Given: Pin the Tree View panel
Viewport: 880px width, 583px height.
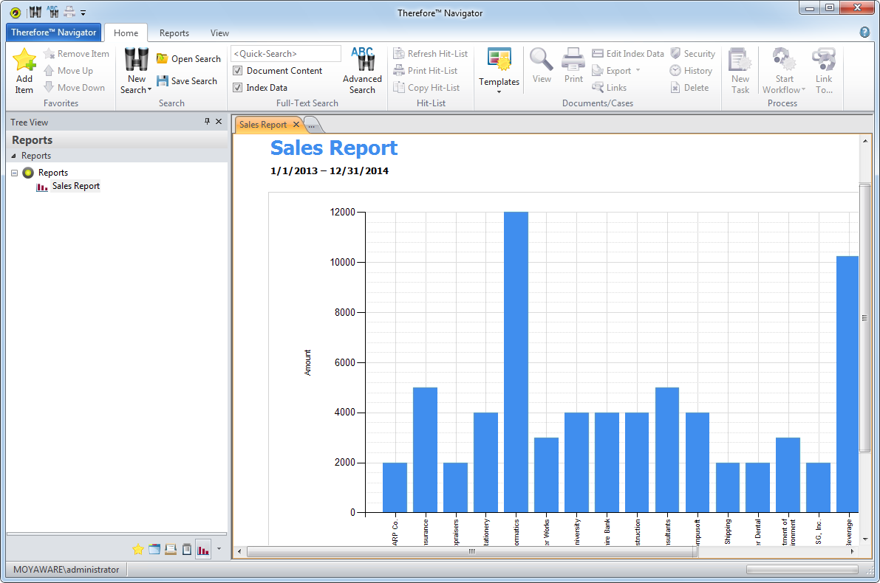Looking at the screenshot, I should click(207, 122).
